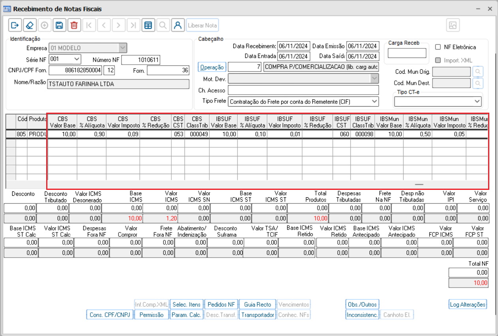Click the operation code field showing 7
Screen dimensions: 498x336
pyautogui.click(x=245, y=67)
